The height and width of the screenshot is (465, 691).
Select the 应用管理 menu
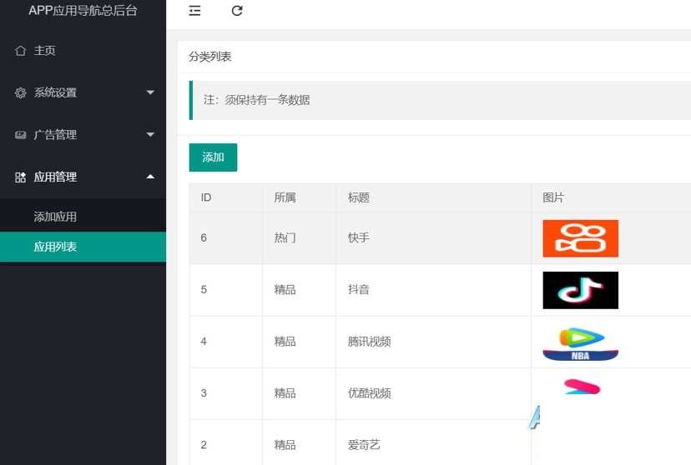point(83,177)
